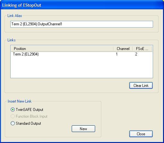Screen dimensions: 164x143
Task: Close the Linking of EStopOut dialog
Action: click(x=141, y=134)
